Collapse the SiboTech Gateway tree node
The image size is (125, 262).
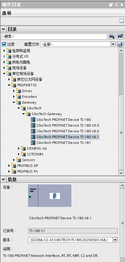point(23,114)
